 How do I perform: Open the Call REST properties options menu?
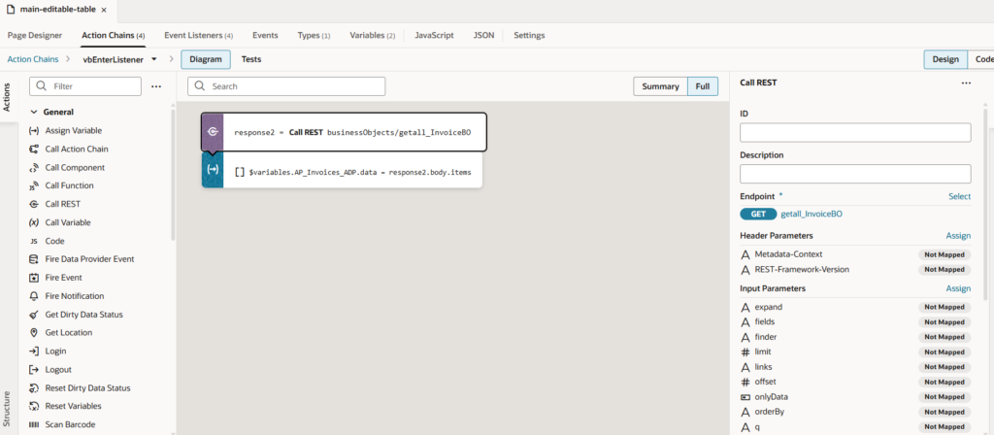[966, 84]
